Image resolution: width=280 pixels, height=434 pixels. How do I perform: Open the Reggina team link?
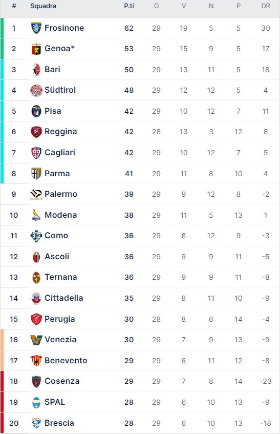coord(61,132)
